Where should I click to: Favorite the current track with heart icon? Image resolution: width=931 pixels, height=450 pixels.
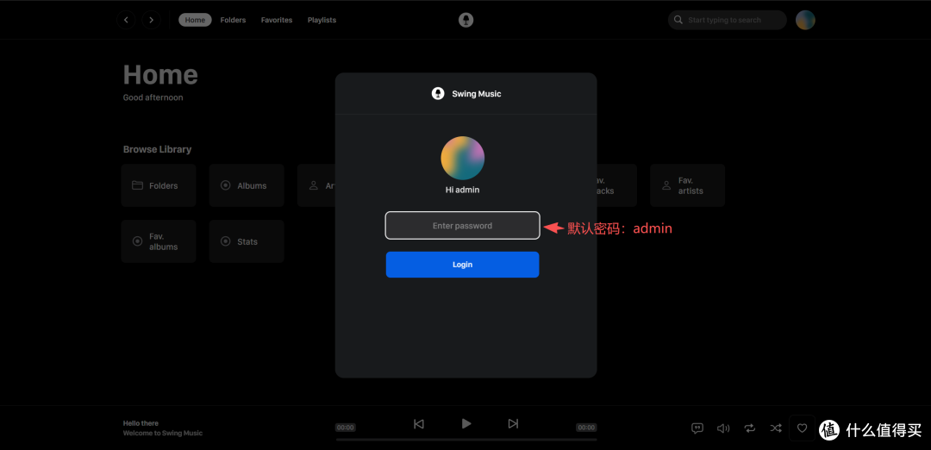pos(803,428)
